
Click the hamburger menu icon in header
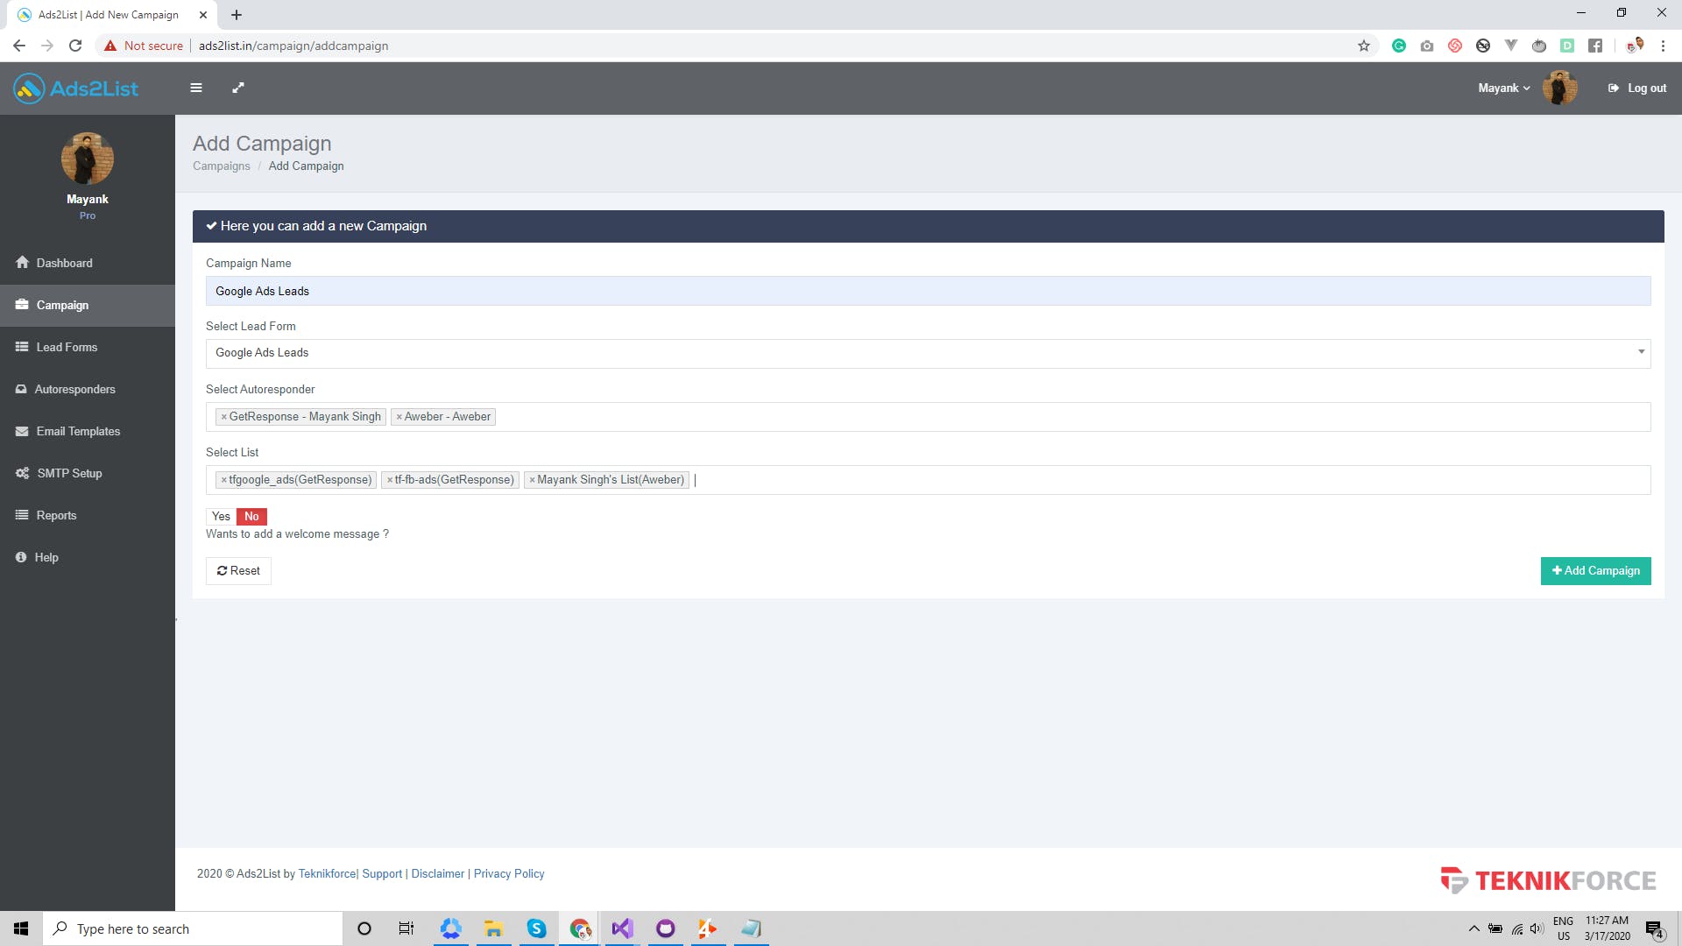tap(196, 88)
